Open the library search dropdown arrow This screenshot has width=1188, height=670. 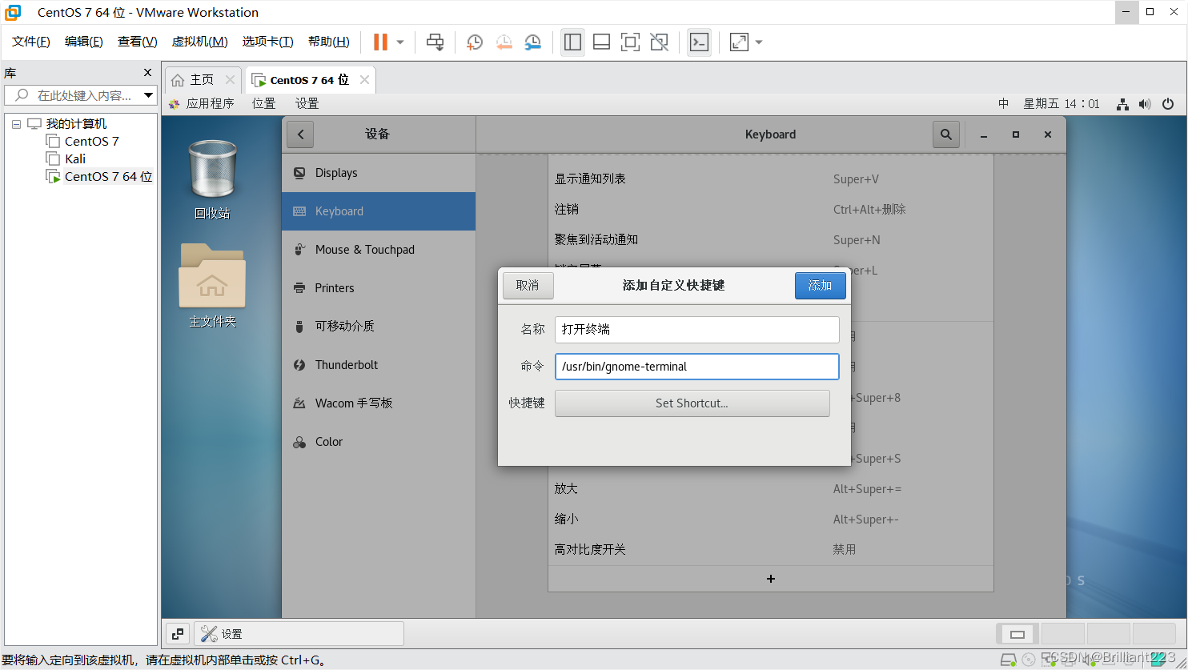pyautogui.click(x=148, y=95)
